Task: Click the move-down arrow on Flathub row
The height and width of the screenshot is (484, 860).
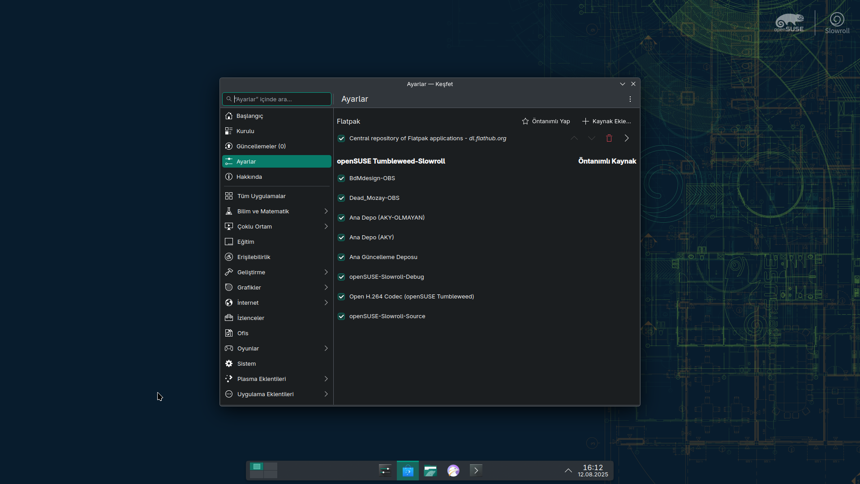Action: point(592,138)
